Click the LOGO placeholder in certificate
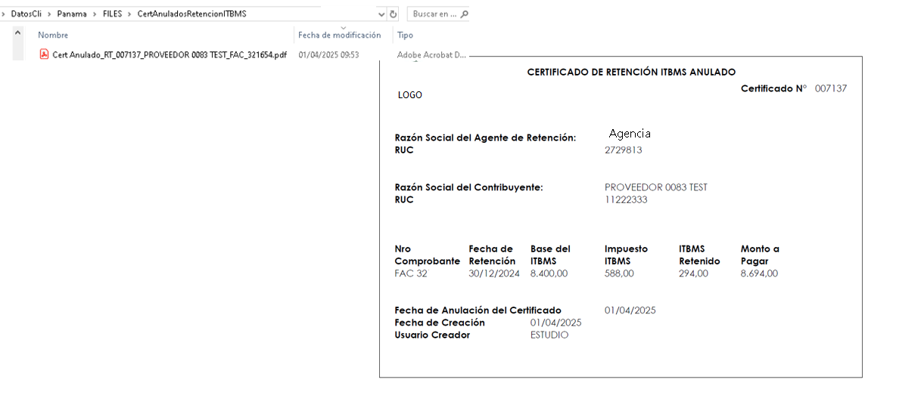921x395 pixels. pyautogui.click(x=410, y=95)
